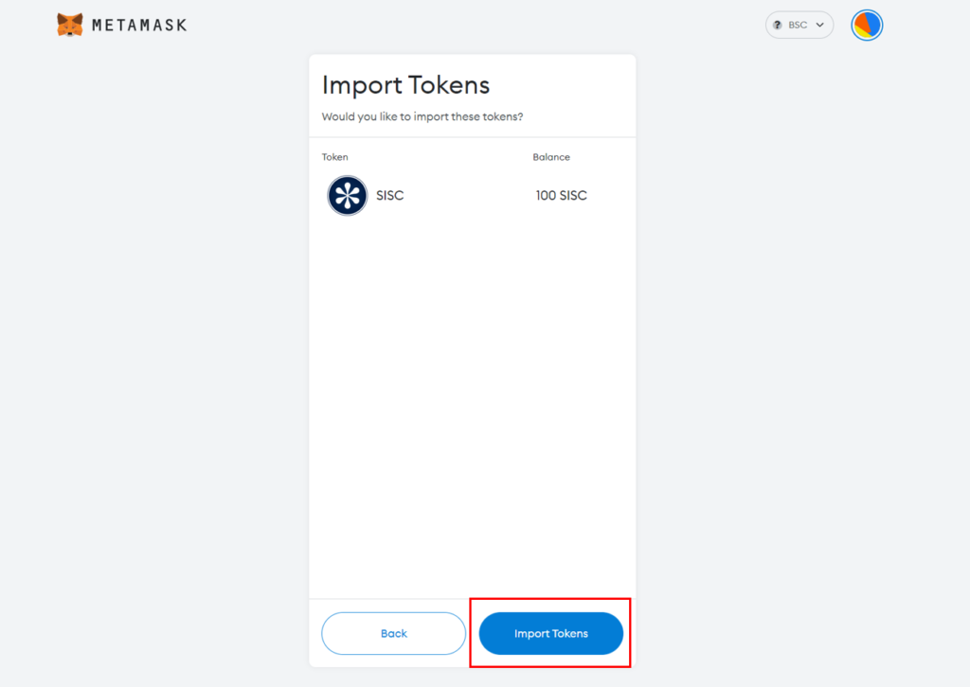Click the Back button's outlined border edge

tap(322, 633)
